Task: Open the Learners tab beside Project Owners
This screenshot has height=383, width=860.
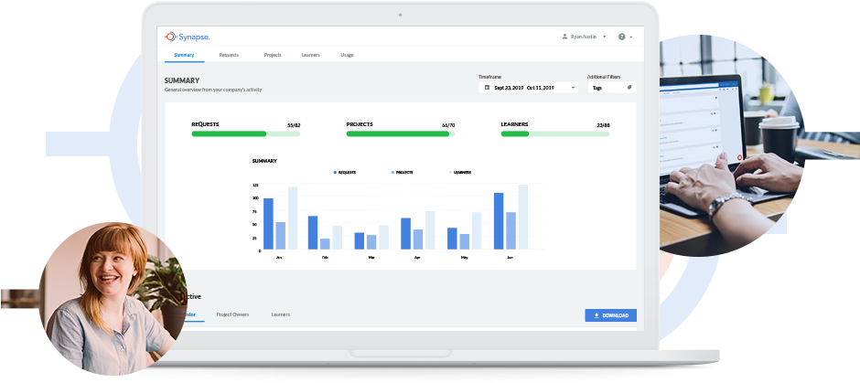Action: pyautogui.click(x=281, y=314)
